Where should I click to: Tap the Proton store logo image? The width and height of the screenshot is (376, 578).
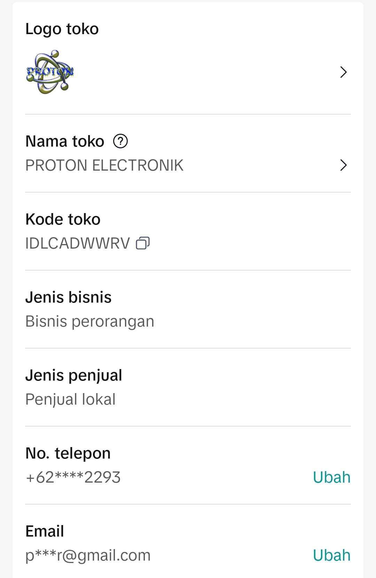pos(50,72)
